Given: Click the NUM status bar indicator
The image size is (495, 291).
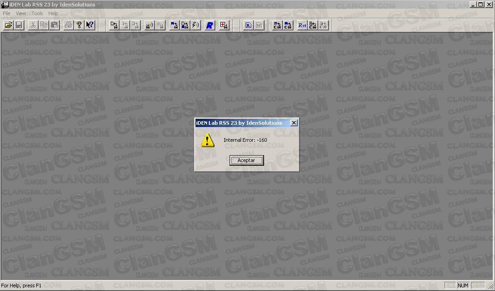Looking at the screenshot, I should pos(463,285).
